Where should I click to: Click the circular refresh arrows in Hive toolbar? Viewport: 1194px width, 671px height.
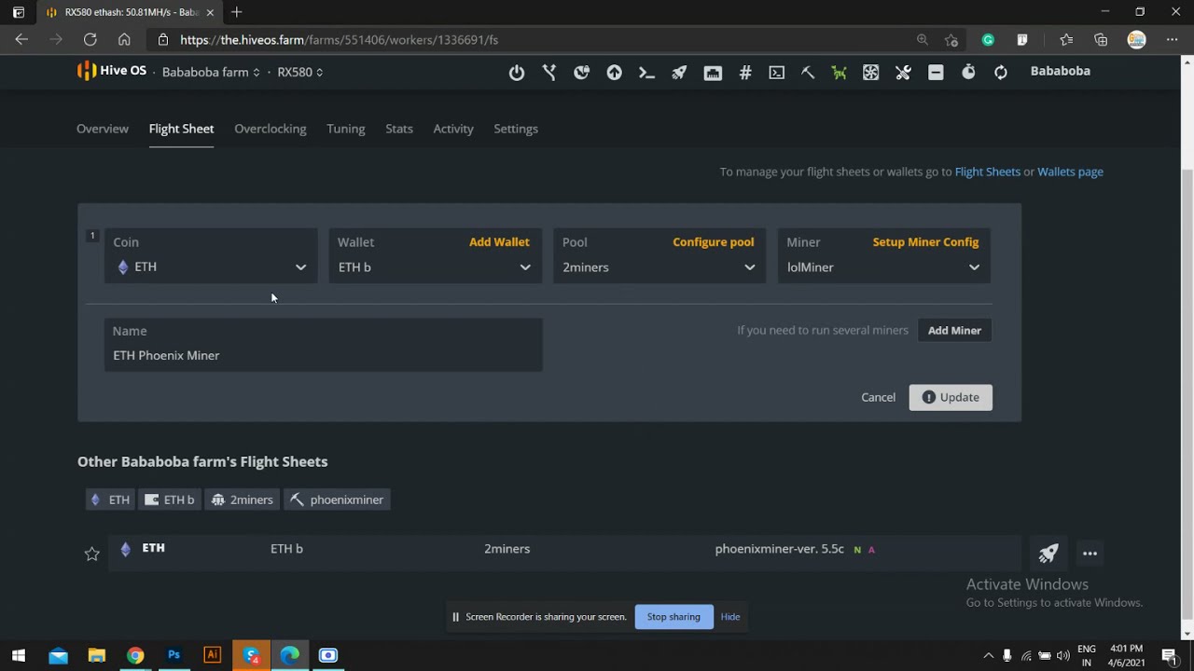(1001, 72)
